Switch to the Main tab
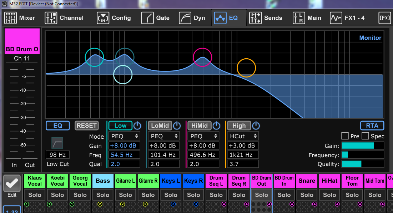The height and width of the screenshot is (213, 393). (308, 18)
